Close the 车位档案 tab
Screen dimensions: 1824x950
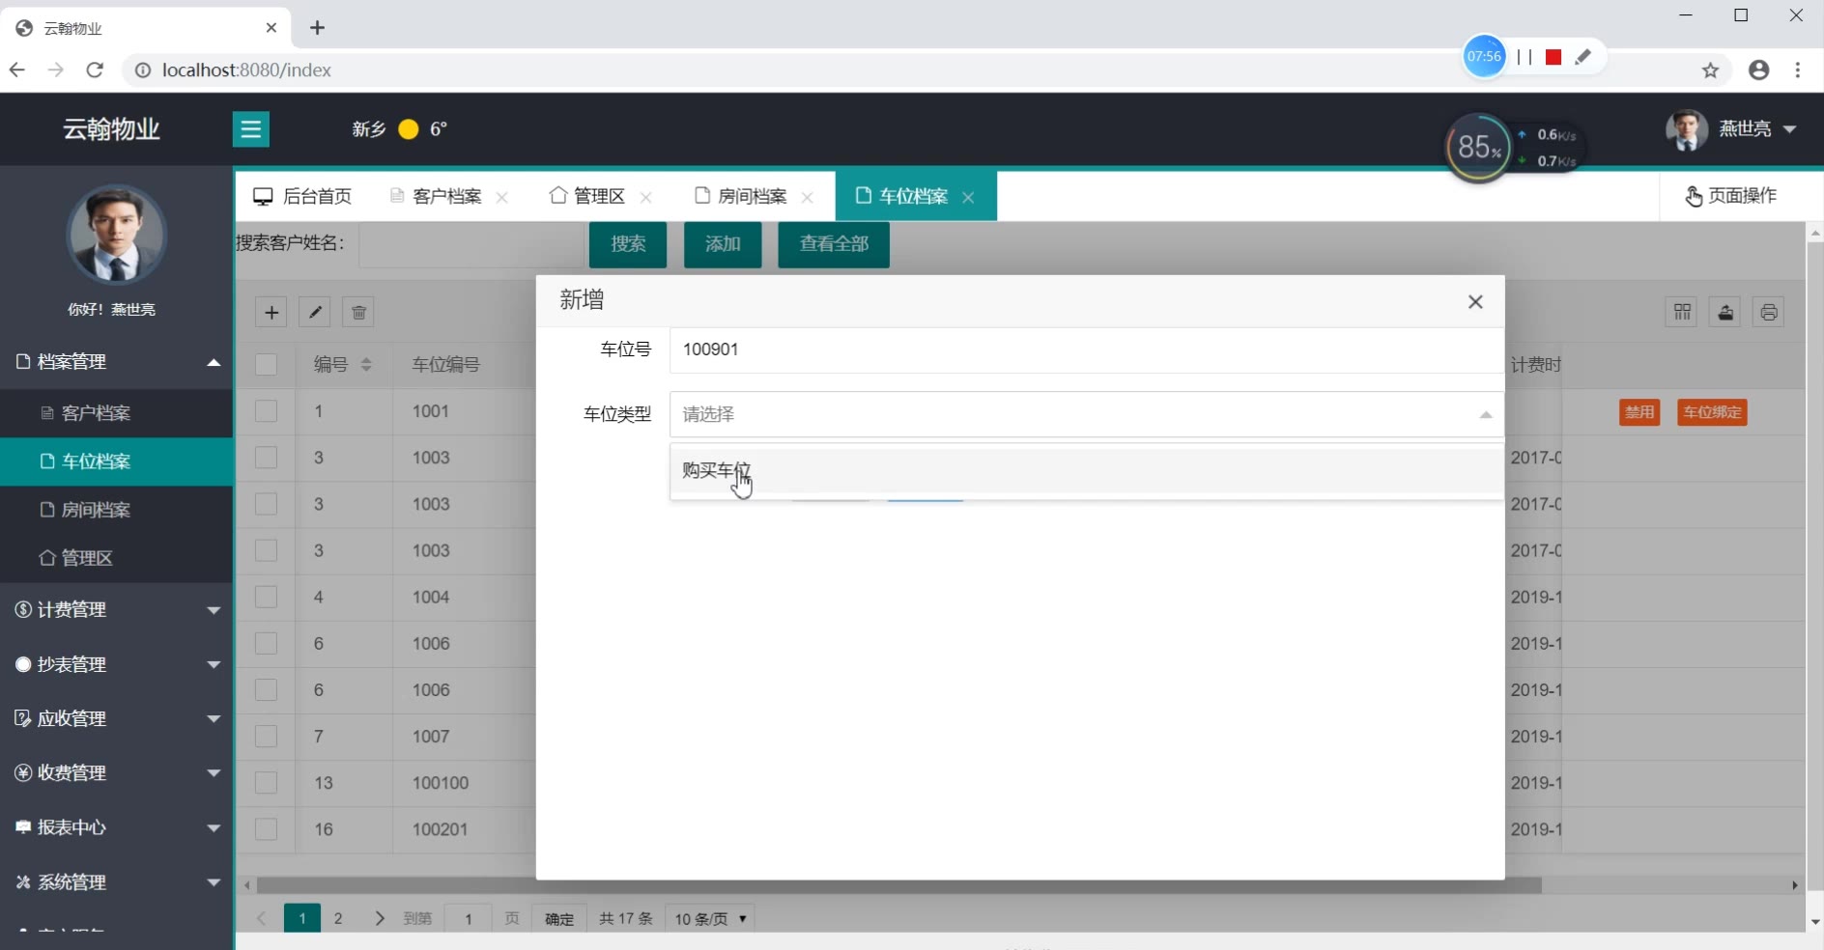(x=968, y=197)
